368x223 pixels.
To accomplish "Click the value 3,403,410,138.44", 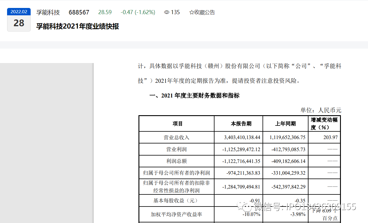I will (x=242, y=138).
